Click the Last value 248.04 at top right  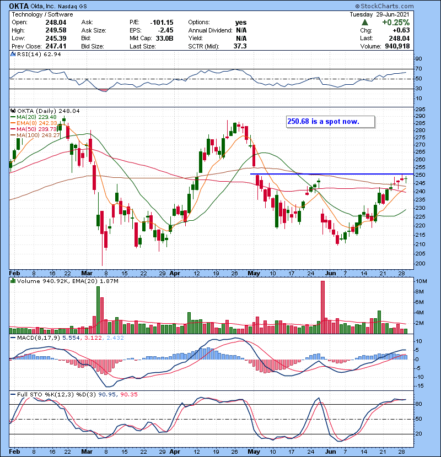(x=399, y=38)
